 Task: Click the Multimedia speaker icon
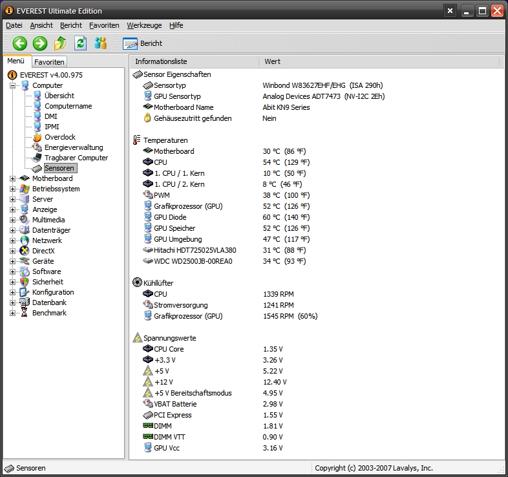pyautogui.click(x=25, y=220)
